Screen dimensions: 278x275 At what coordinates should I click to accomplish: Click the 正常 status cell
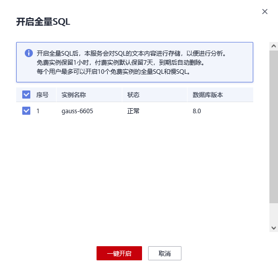click(133, 111)
